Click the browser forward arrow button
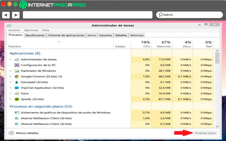 click(x=16, y=15)
